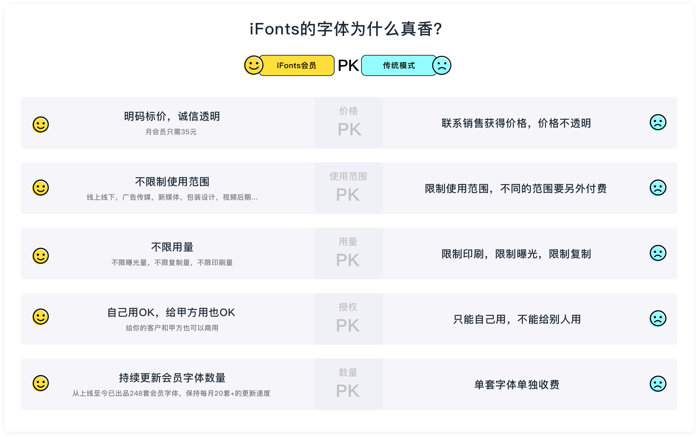Click the cyan 传统模式 badge

(399, 65)
